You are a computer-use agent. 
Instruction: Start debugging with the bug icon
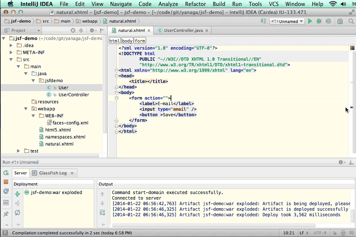click(319, 21)
